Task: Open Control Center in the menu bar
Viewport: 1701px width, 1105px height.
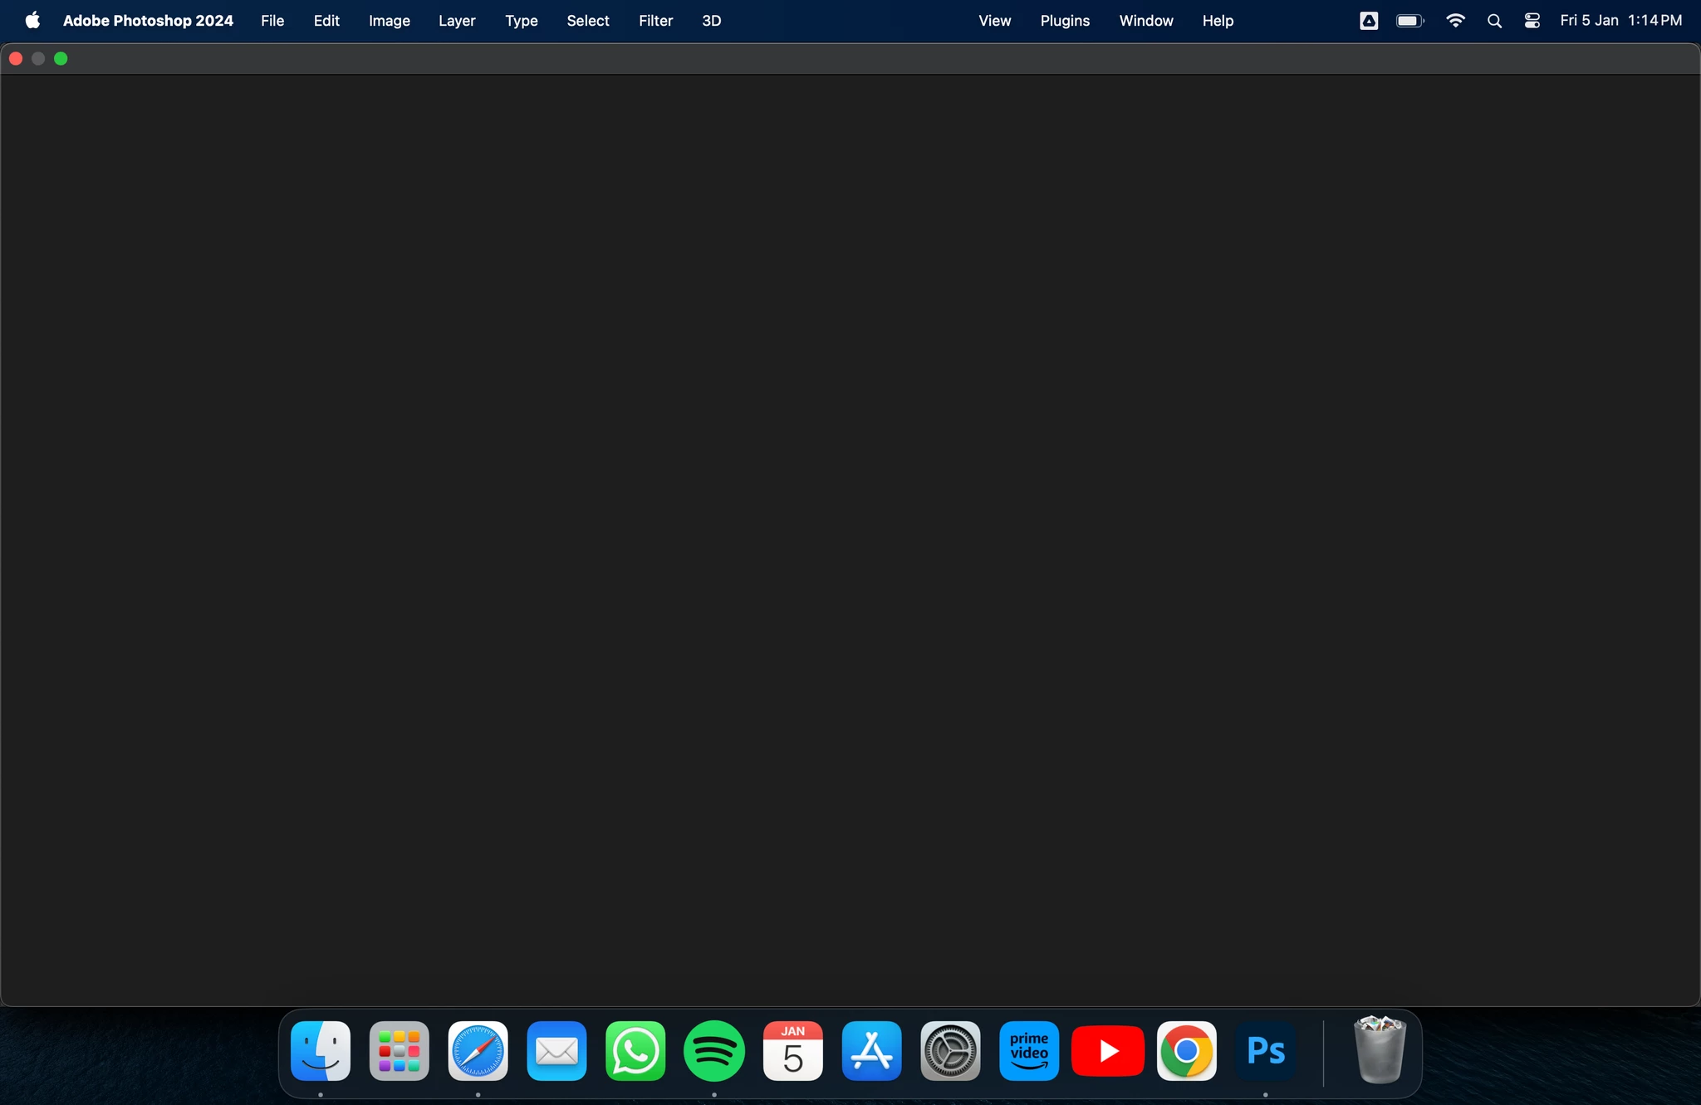Action: click(1532, 21)
